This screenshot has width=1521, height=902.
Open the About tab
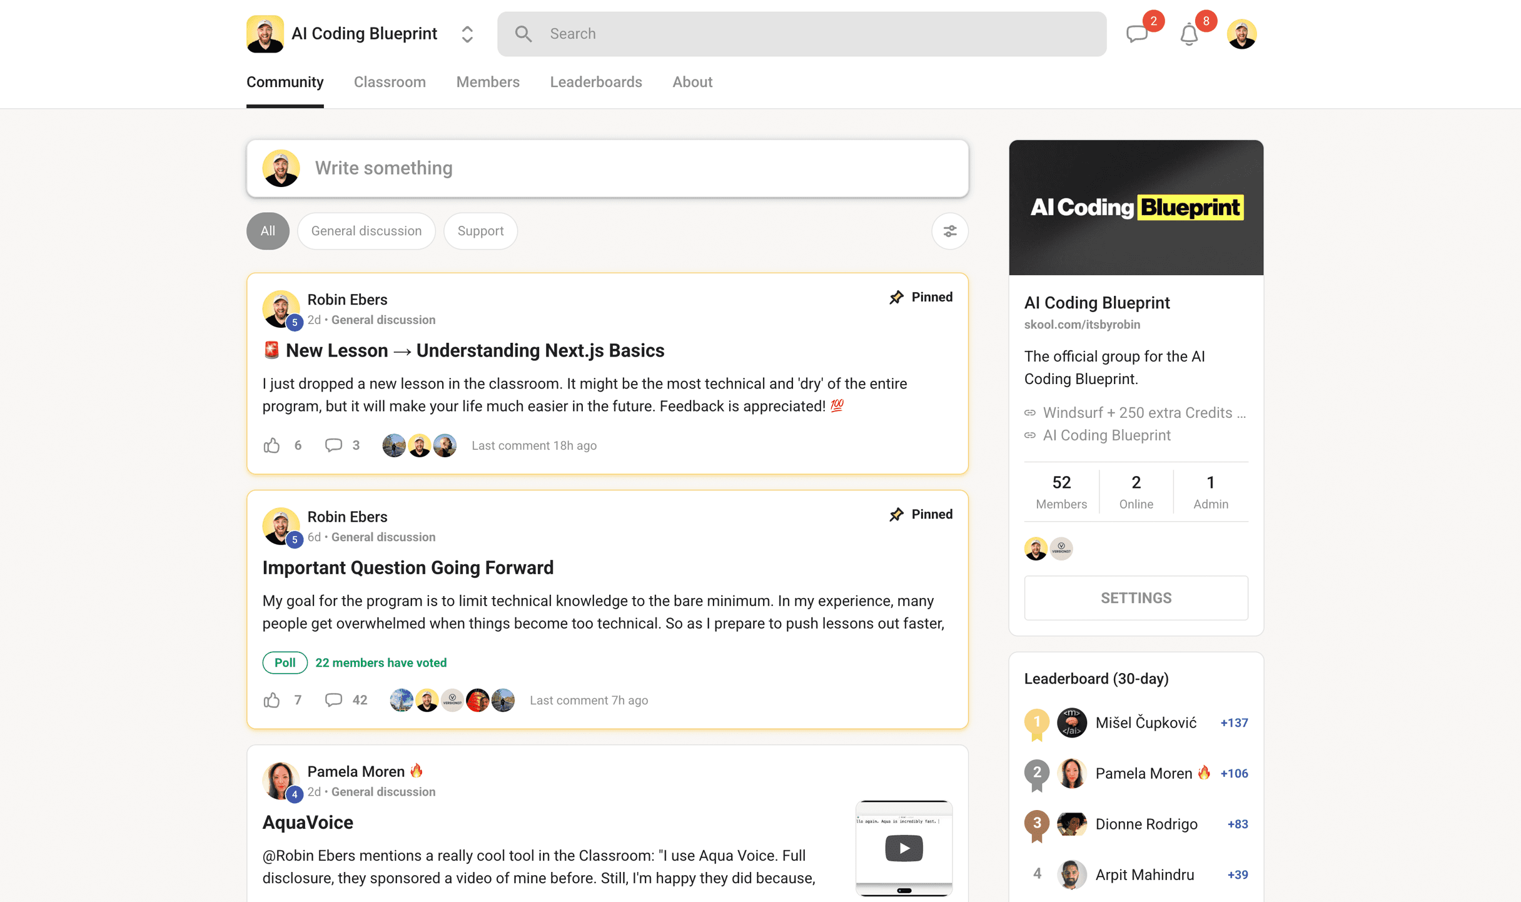coord(692,82)
